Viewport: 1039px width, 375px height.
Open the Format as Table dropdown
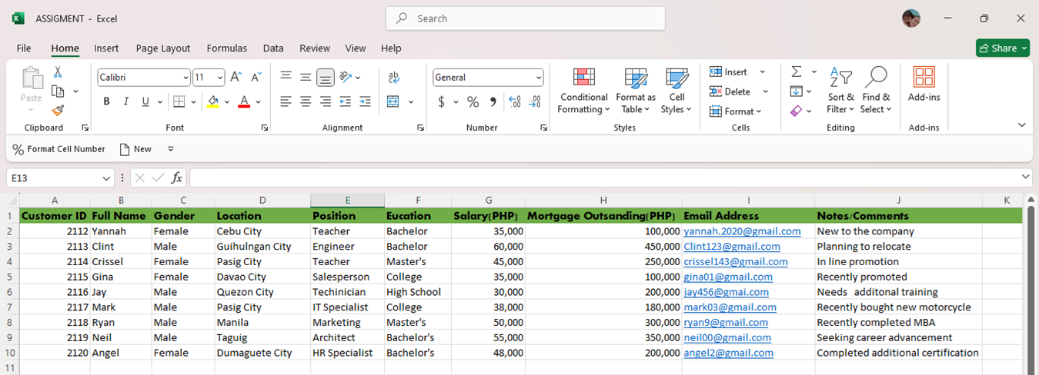click(x=636, y=91)
